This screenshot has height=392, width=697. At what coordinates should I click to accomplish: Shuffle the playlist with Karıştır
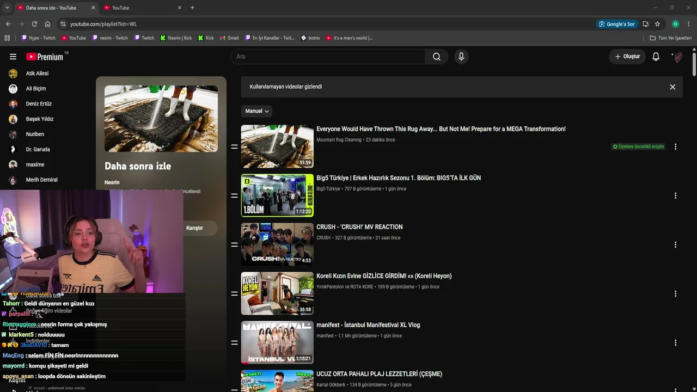pyautogui.click(x=194, y=228)
